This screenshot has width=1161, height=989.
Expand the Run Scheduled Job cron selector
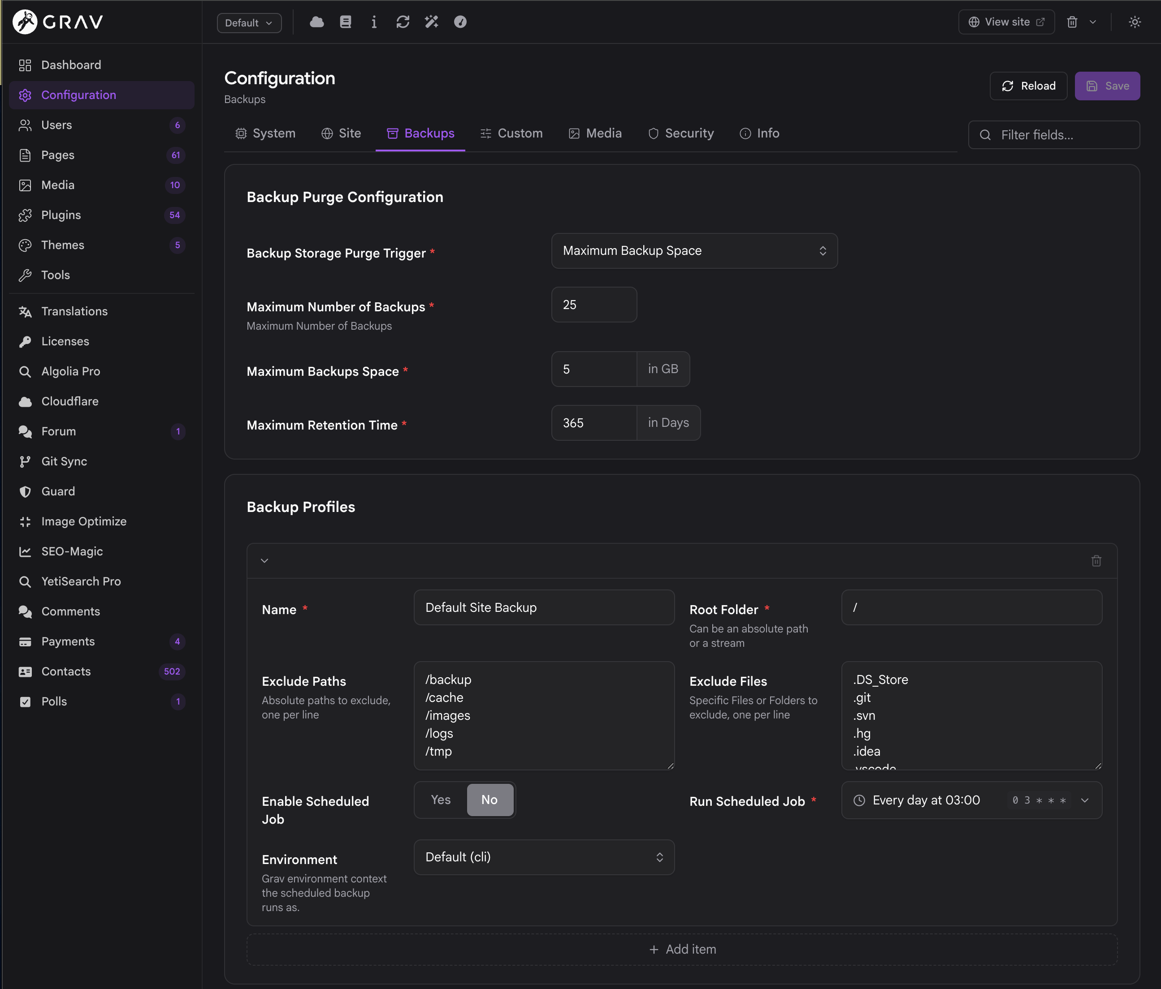pos(972,800)
